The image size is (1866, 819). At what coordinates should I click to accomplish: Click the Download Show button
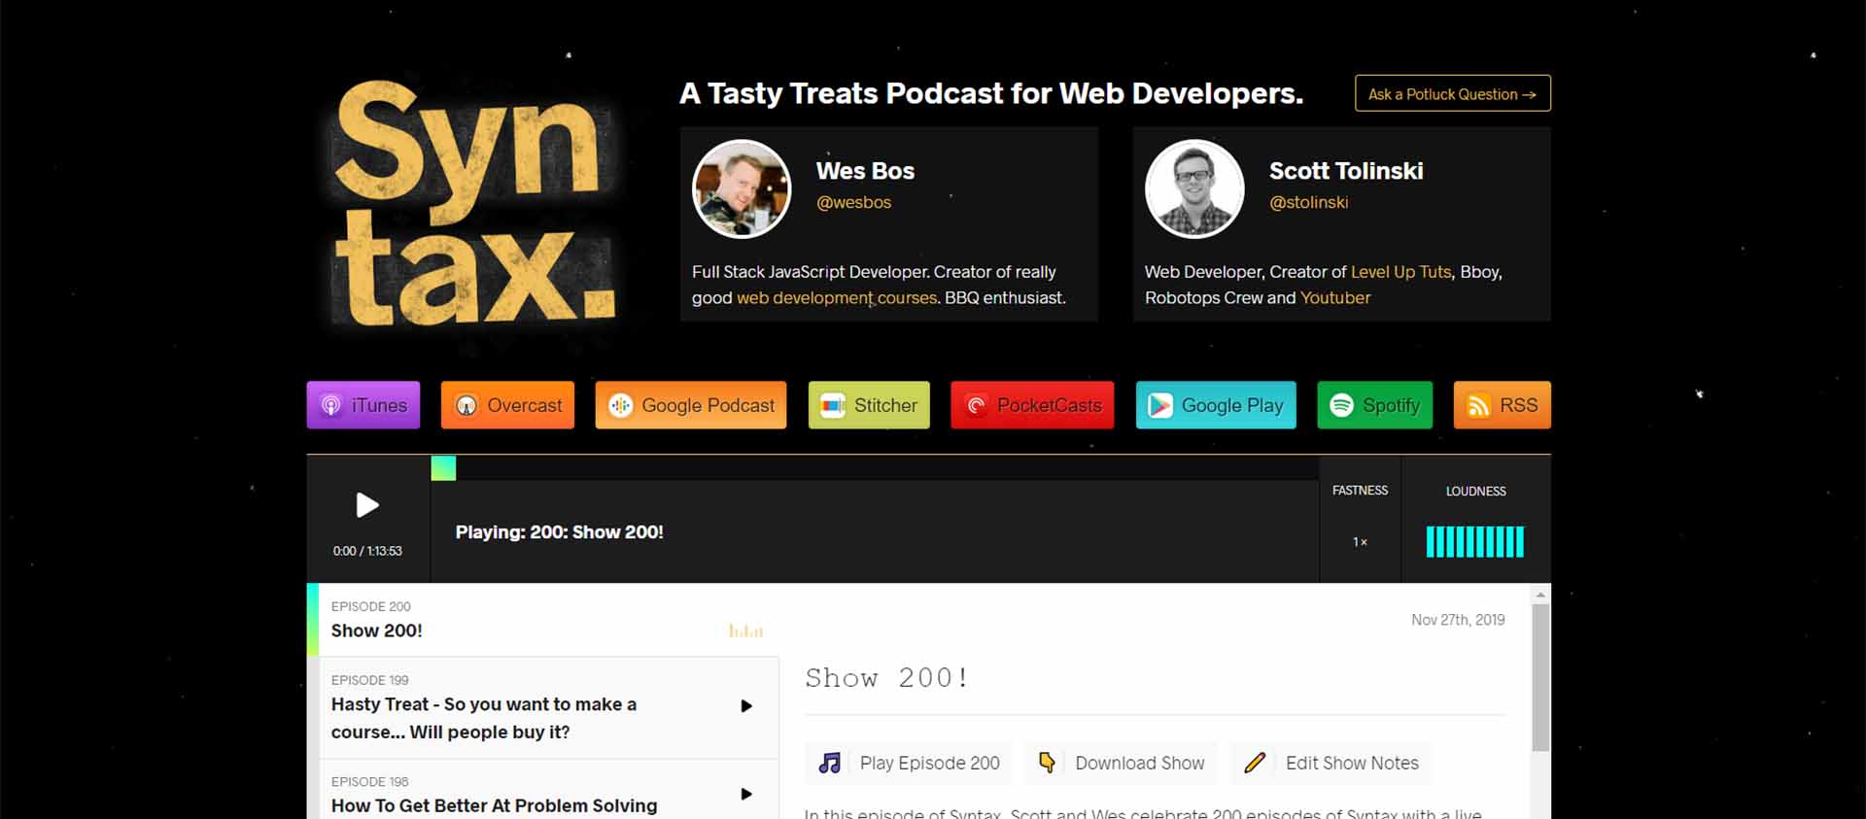1121,763
